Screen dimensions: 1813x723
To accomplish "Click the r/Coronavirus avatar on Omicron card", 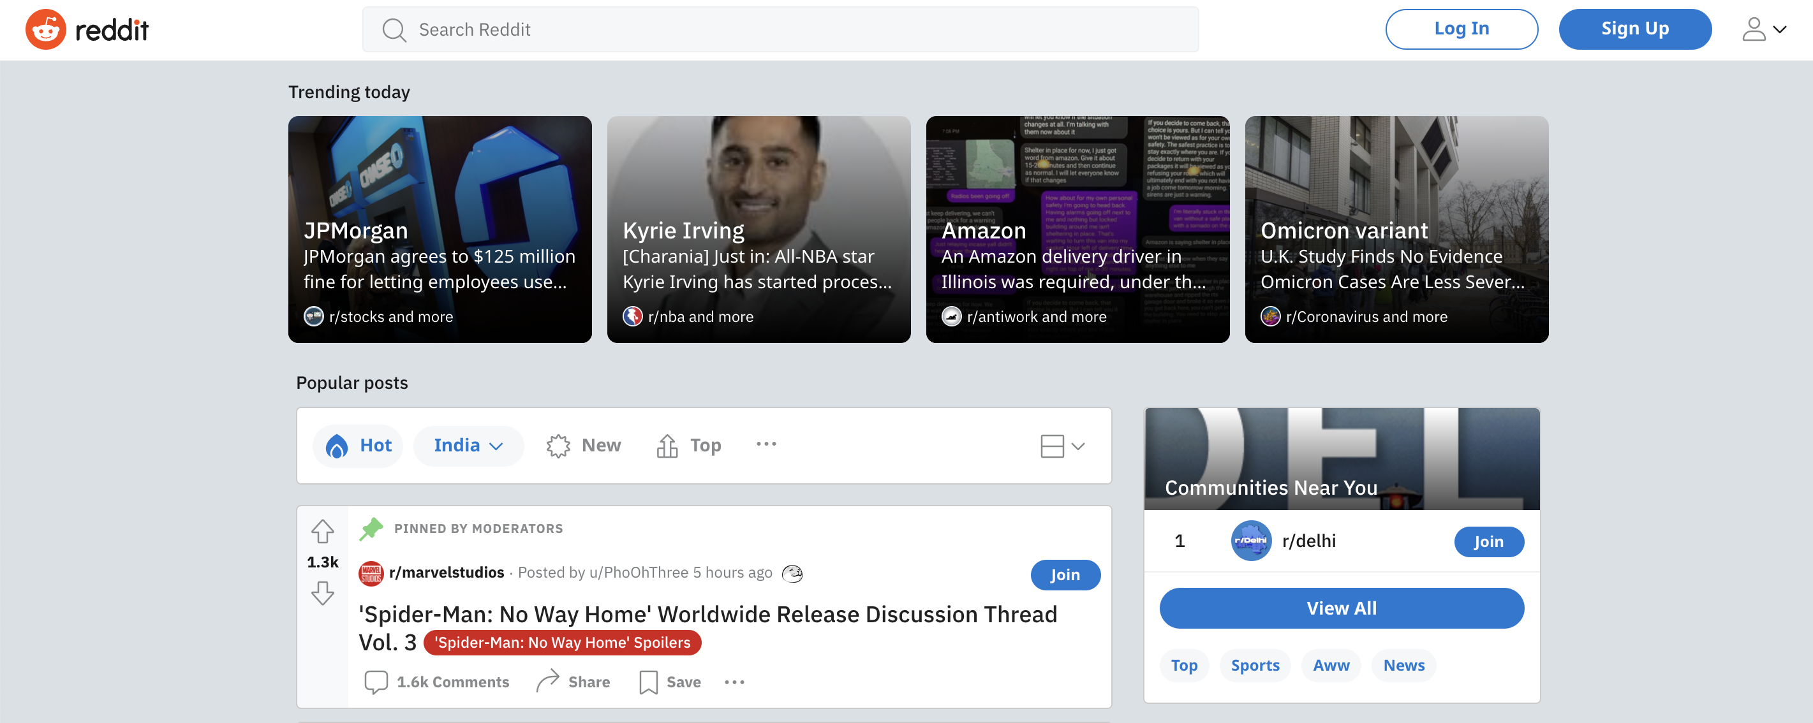I will 1269,316.
